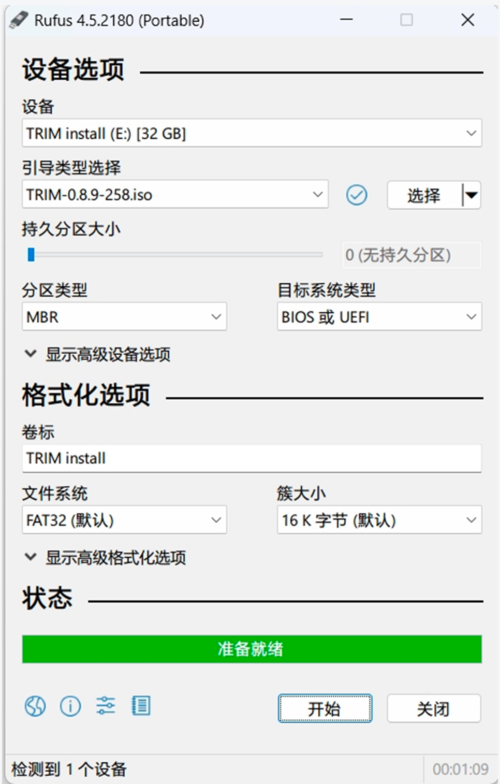500x784 pixels.
Task: Click the 卷标 text field
Action: 252,458
